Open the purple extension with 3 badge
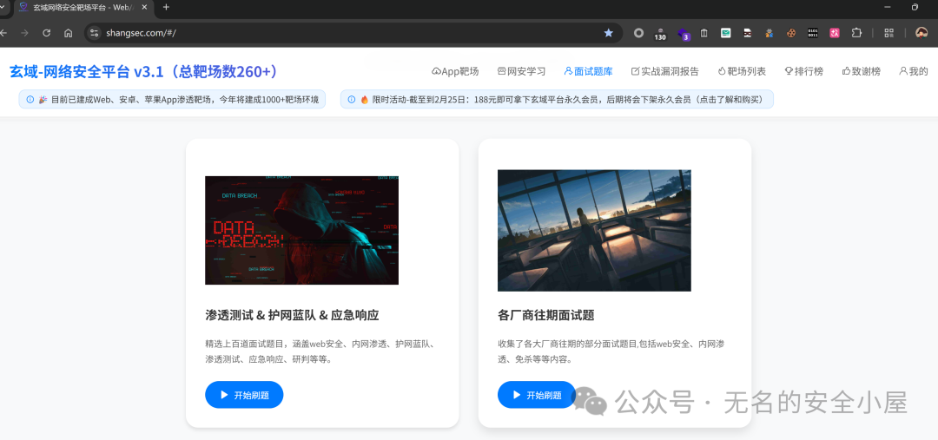This screenshot has width=938, height=440. tap(684, 34)
